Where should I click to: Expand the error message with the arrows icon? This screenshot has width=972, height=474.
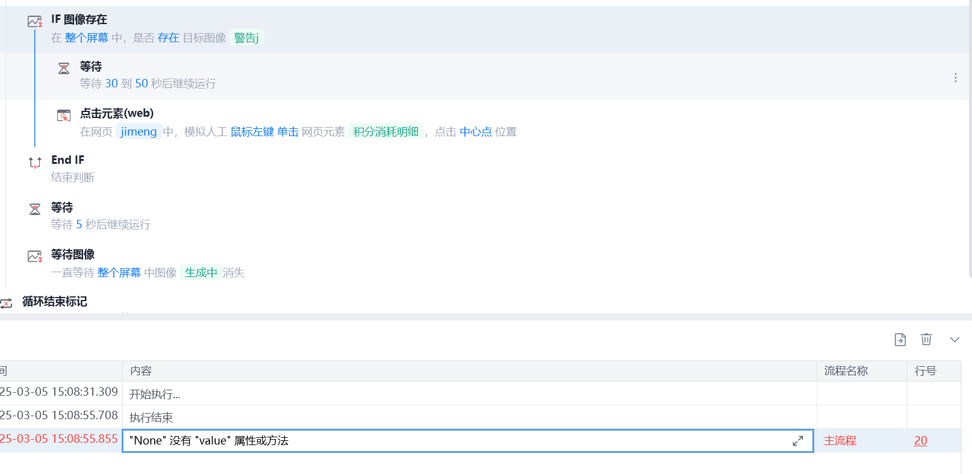pyautogui.click(x=798, y=441)
